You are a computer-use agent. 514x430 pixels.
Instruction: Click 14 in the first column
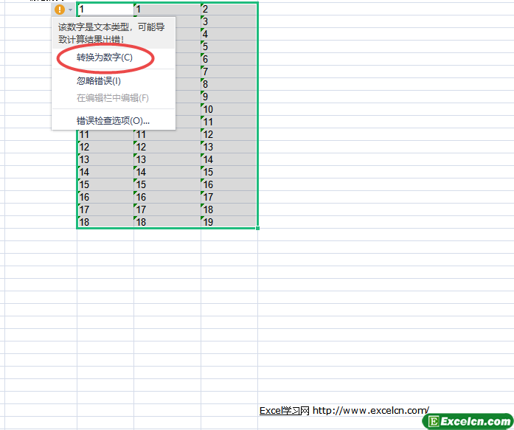(105, 172)
